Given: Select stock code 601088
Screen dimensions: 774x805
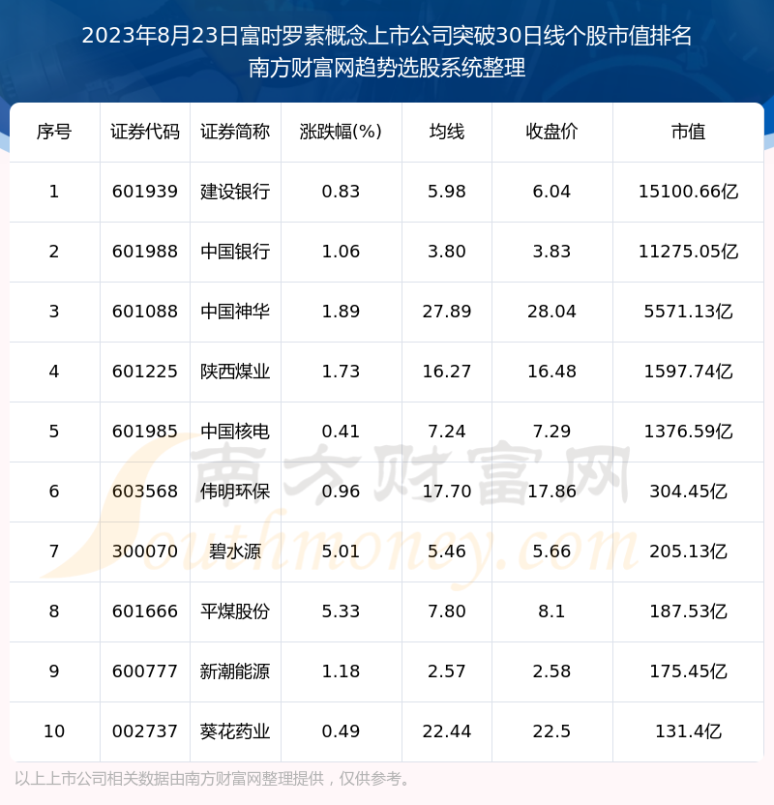Looking at the screenshot, I should [x=145, y=312].
